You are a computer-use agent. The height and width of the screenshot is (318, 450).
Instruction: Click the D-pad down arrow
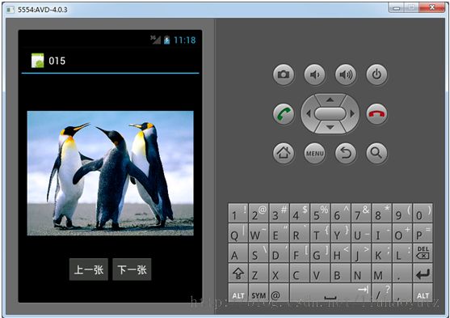(x=330, y=127)
